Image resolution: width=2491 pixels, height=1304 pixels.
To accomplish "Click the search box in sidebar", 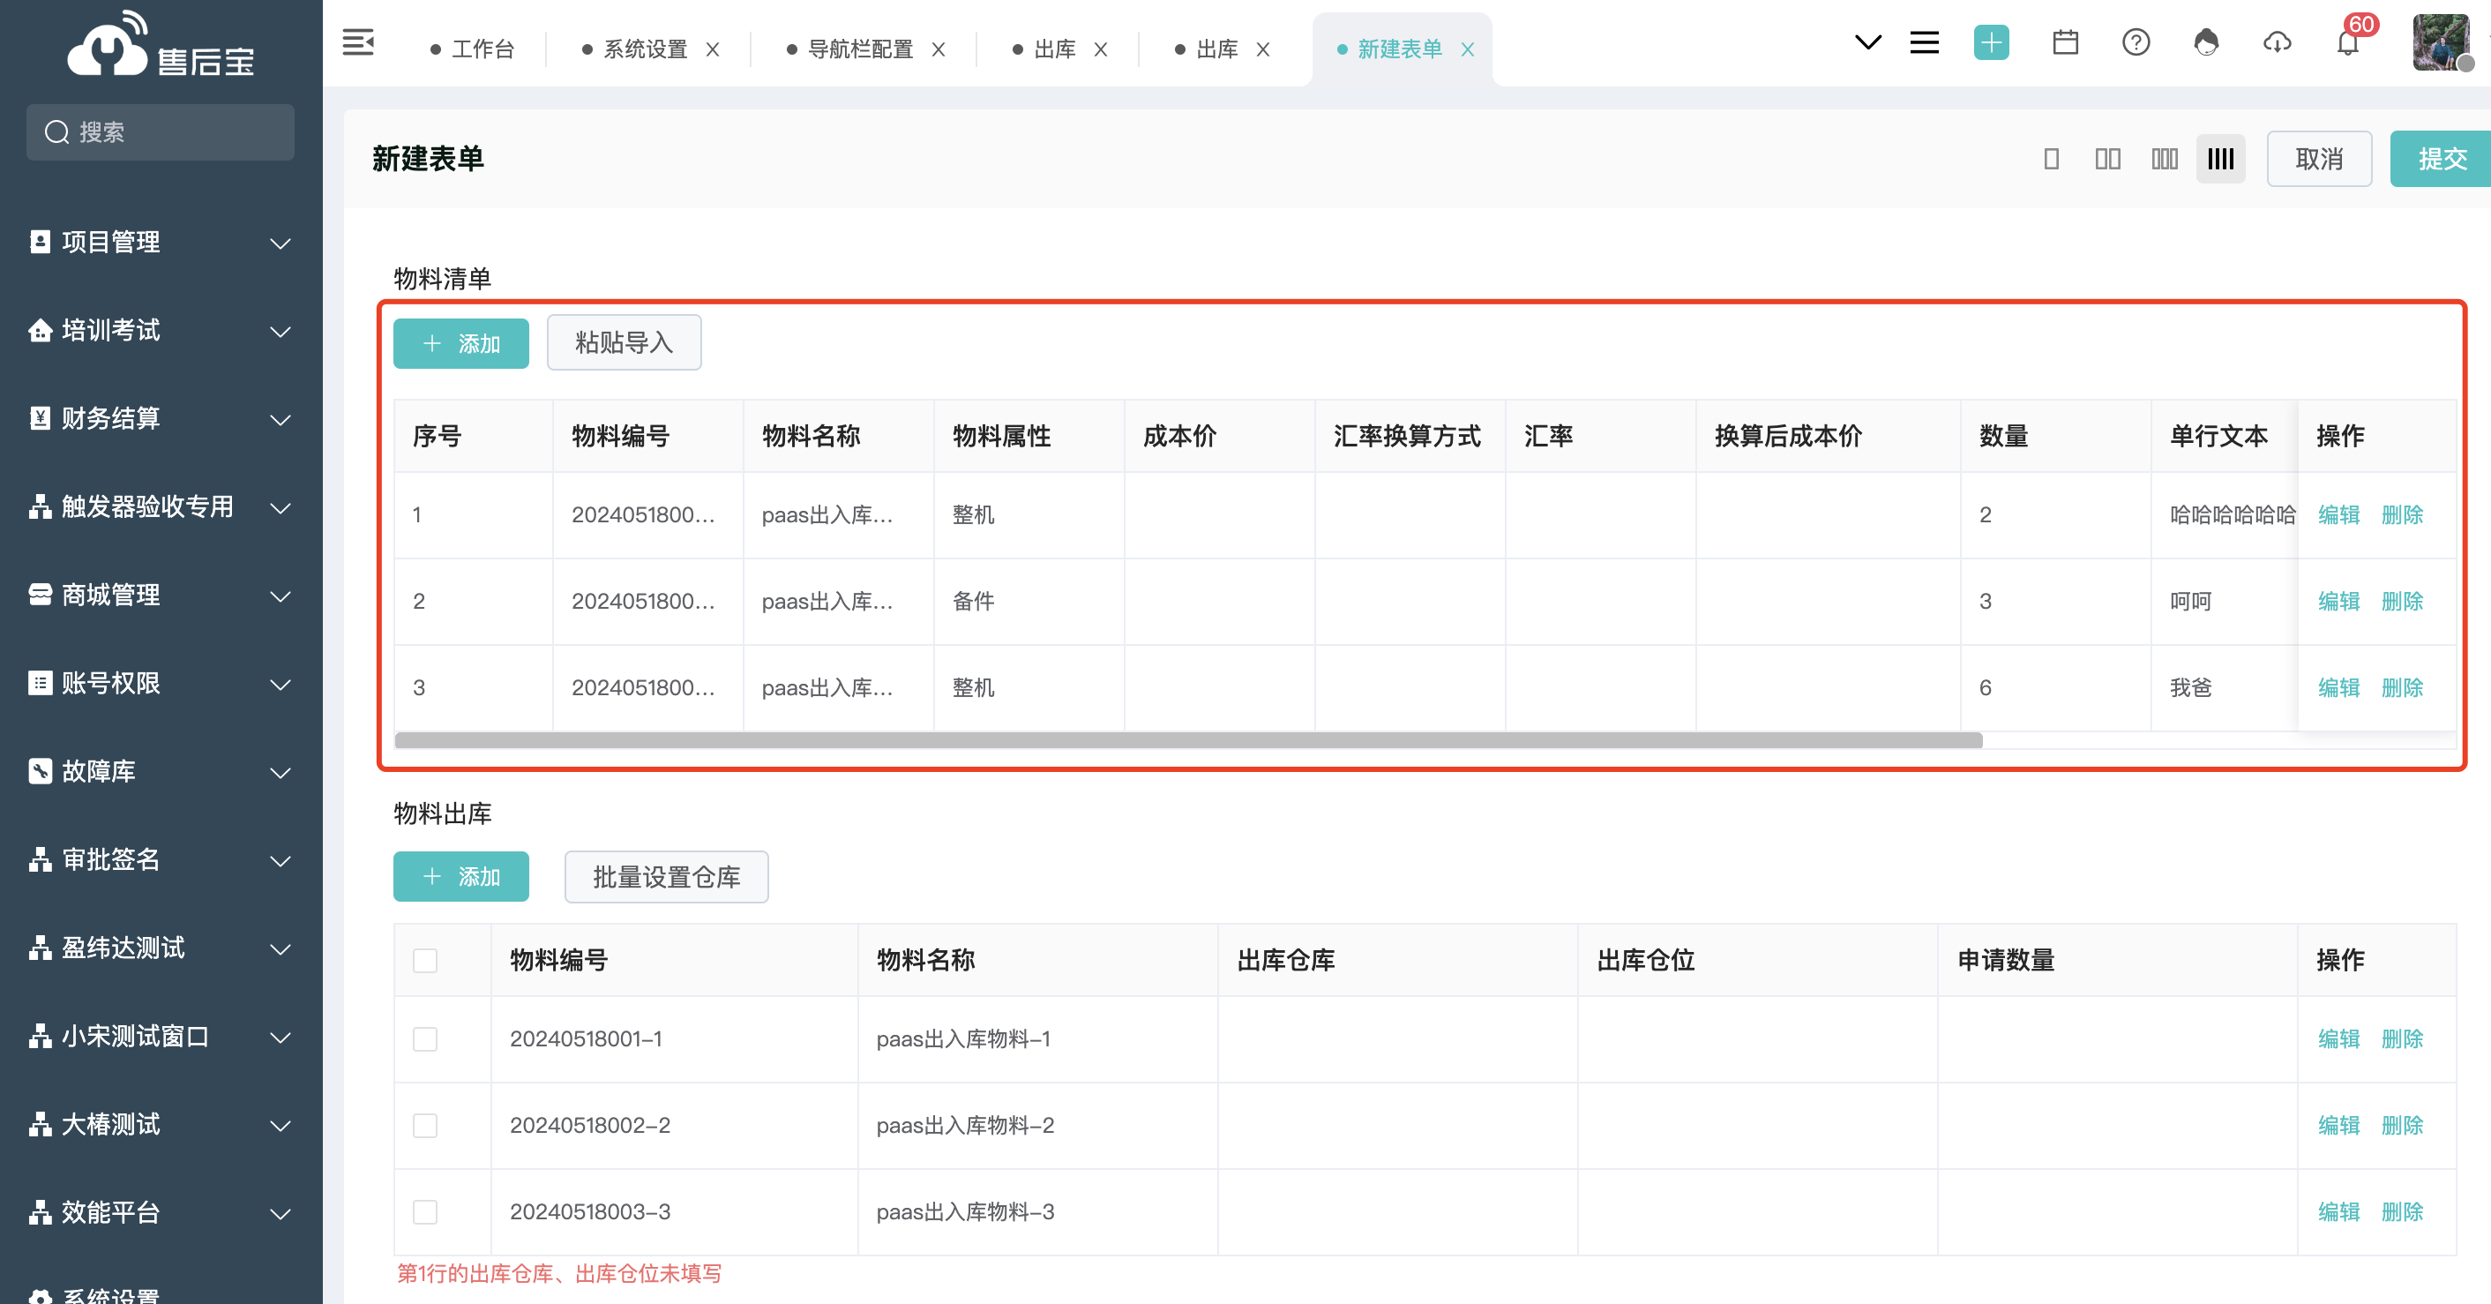I will [x=161, y=132].
